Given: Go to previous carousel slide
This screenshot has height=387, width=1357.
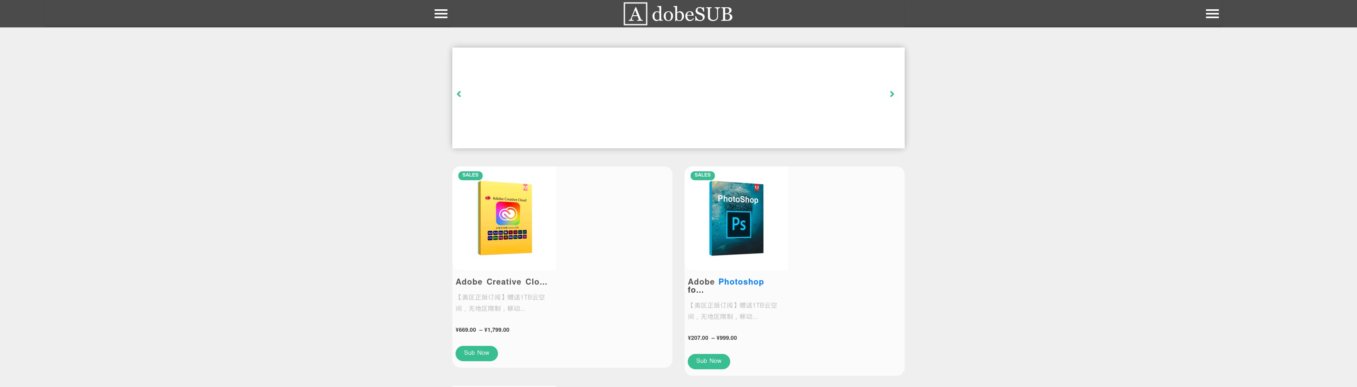Looking at the screenshot, I should coord(459,94).
